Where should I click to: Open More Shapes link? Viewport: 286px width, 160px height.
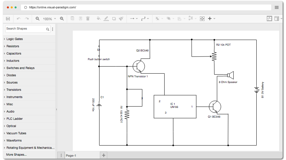tap(17, 155)
